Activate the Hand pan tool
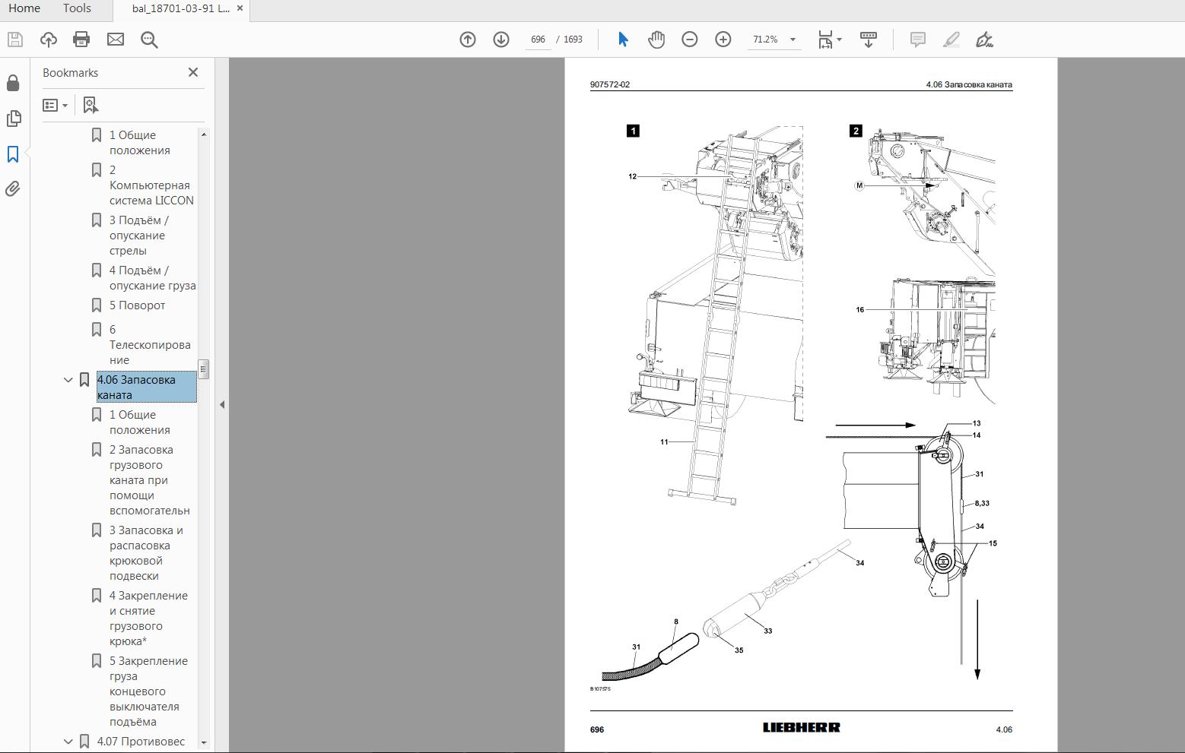Screen dimensions: 1185x753 [656, 40]
